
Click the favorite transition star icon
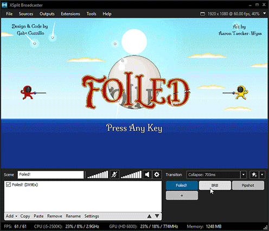tap(254, 174)
